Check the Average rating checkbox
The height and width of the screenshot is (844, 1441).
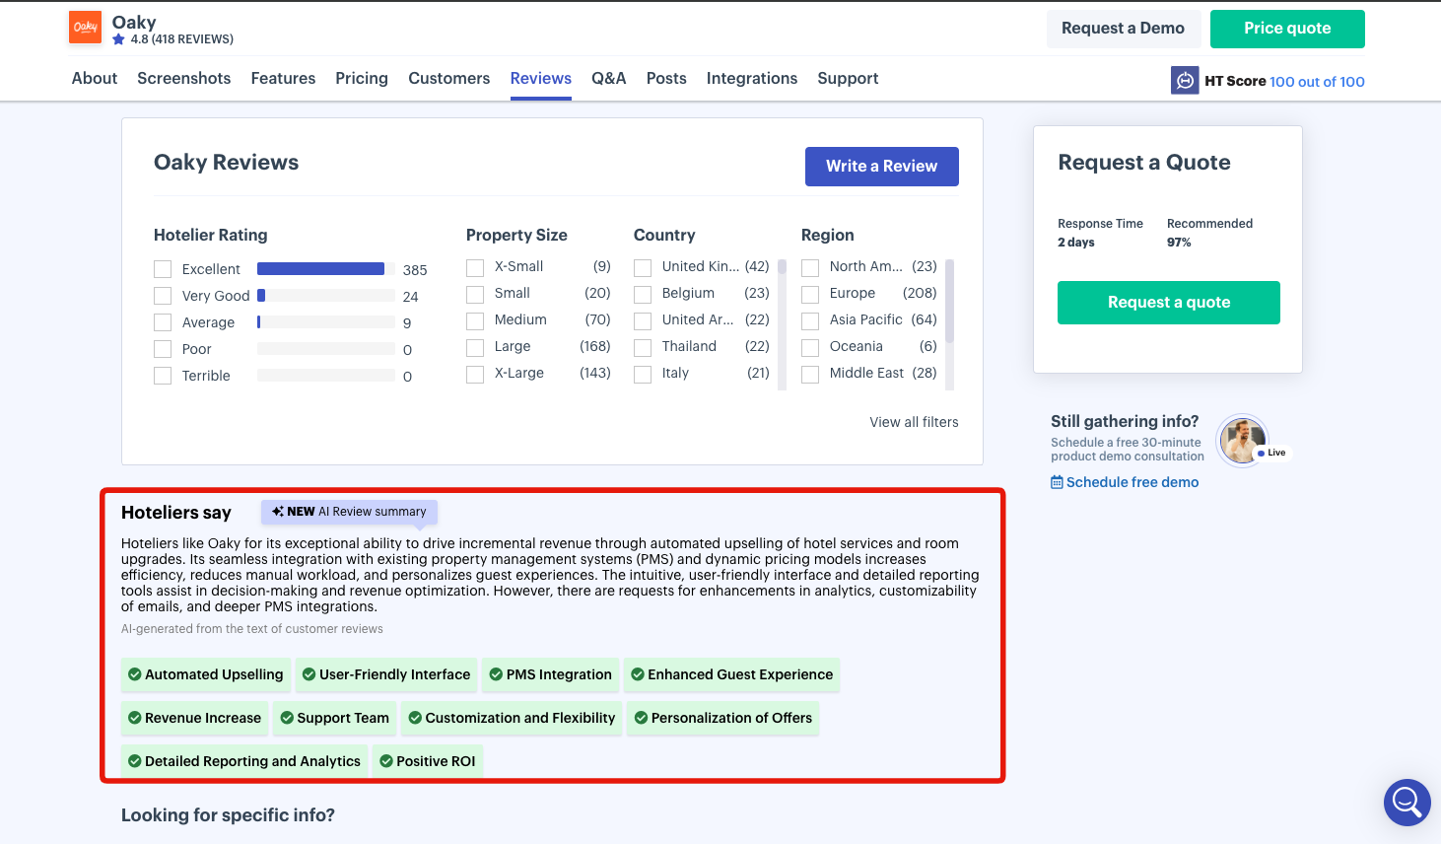pos(163,322)
